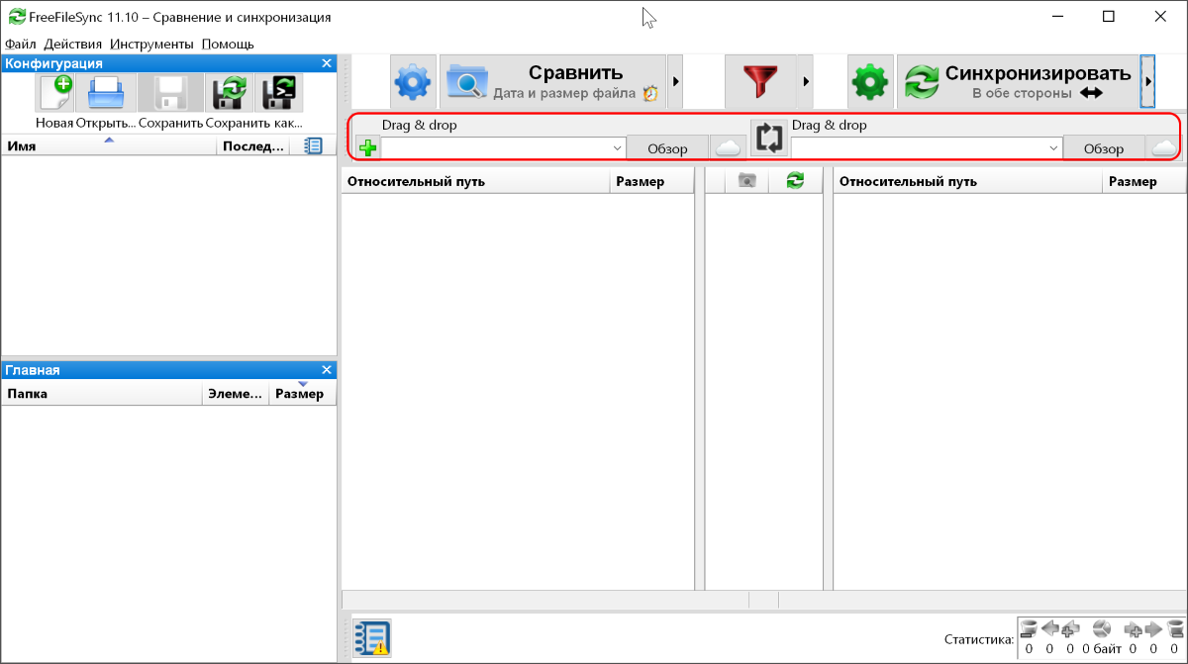Show log panel icon with warning
The width and height of the screenshot is (1188, 664).
[x=373, y=638]
